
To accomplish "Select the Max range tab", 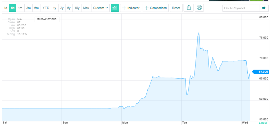I will coord(86,8).
